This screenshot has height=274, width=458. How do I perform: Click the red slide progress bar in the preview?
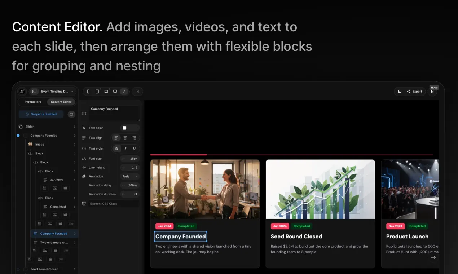click(x=179, y=155)
